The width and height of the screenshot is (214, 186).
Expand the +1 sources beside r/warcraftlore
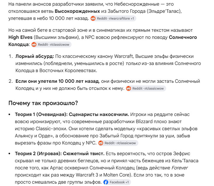pos(132,18)
